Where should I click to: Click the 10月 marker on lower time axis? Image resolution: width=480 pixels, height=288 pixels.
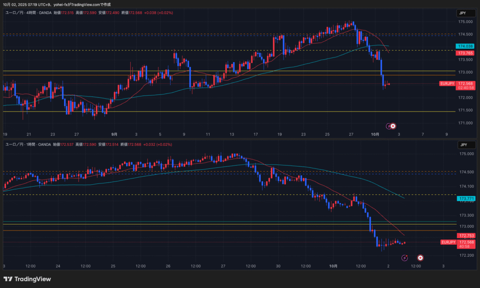[x=333, y=266]
